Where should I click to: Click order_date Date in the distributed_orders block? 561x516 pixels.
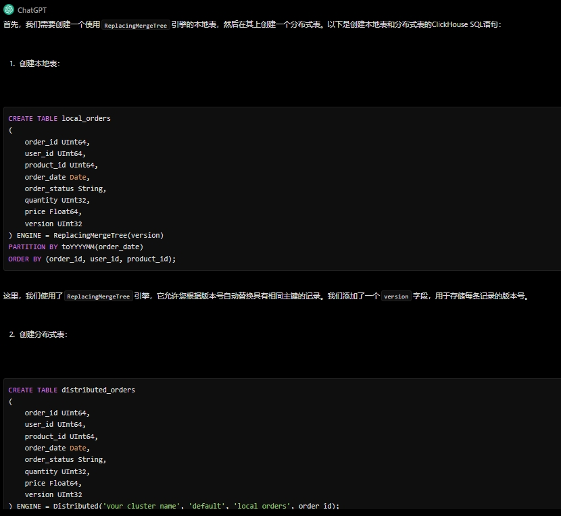click(57, 448)
